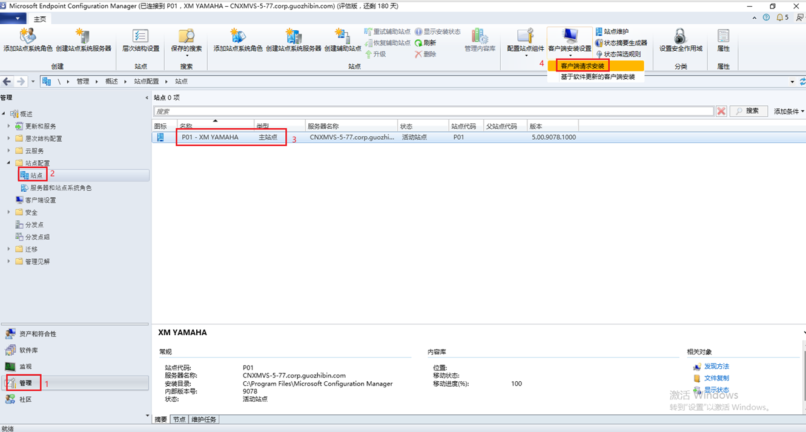Click Add Site System Roles (添加站点系统角色) in the Create group
806x432 pixels.
point(27,41)
